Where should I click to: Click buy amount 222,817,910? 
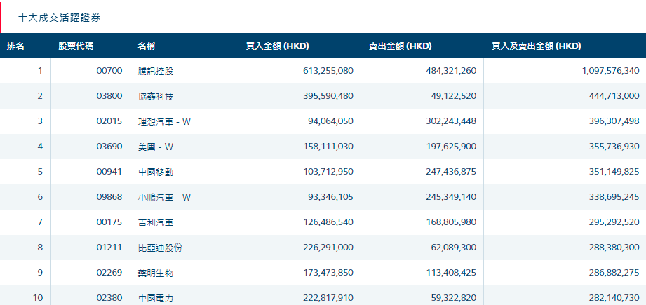pyautogui.click(x=328, y=298)
